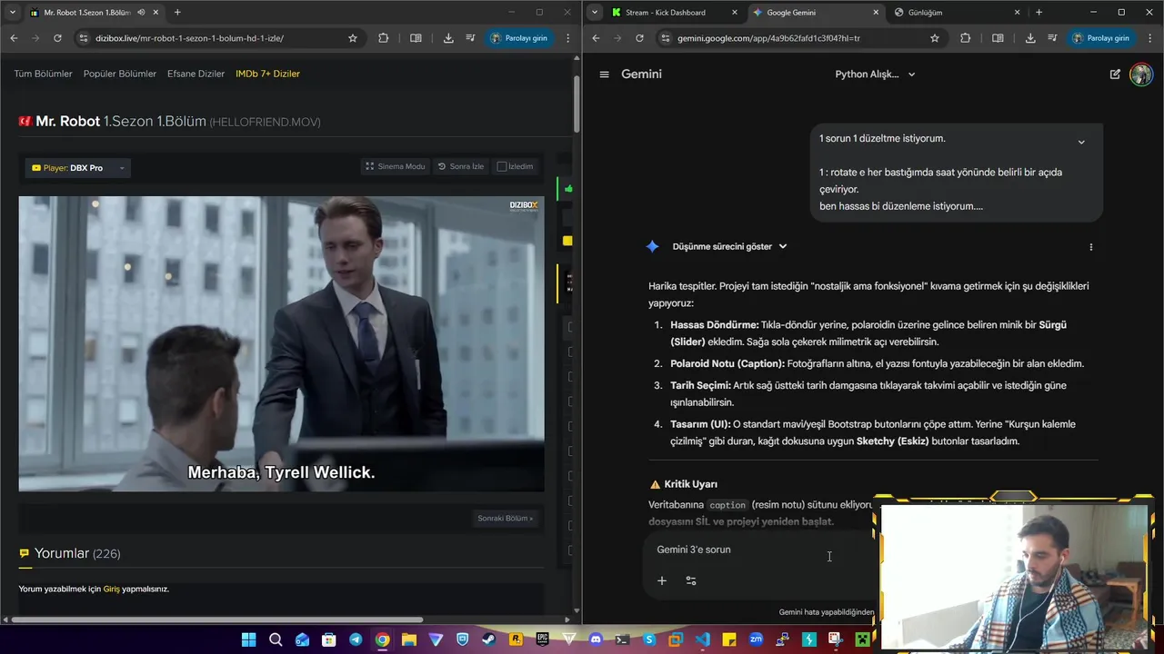Image resolution: width=1164 pixels, height=654 pixels.
Task: Go back in the Gemini browser window
Action: click(596, 38)
